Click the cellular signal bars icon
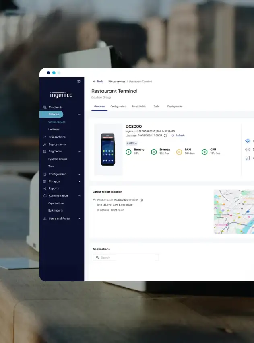 248,158
